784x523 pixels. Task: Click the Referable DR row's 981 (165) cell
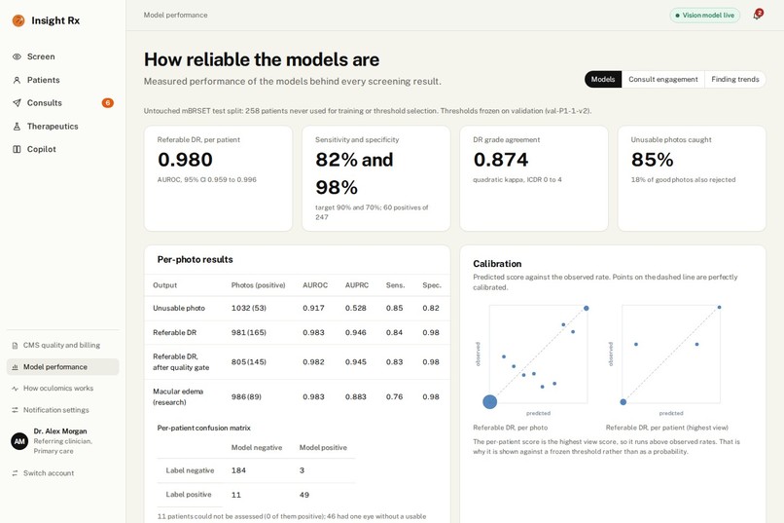(248, 332)
